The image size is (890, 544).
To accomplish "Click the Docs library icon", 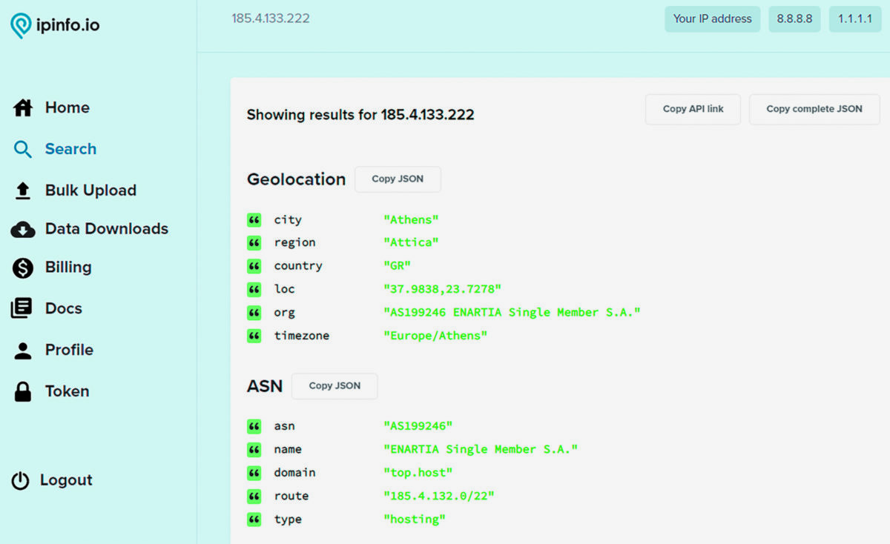I will pos(22,308).
